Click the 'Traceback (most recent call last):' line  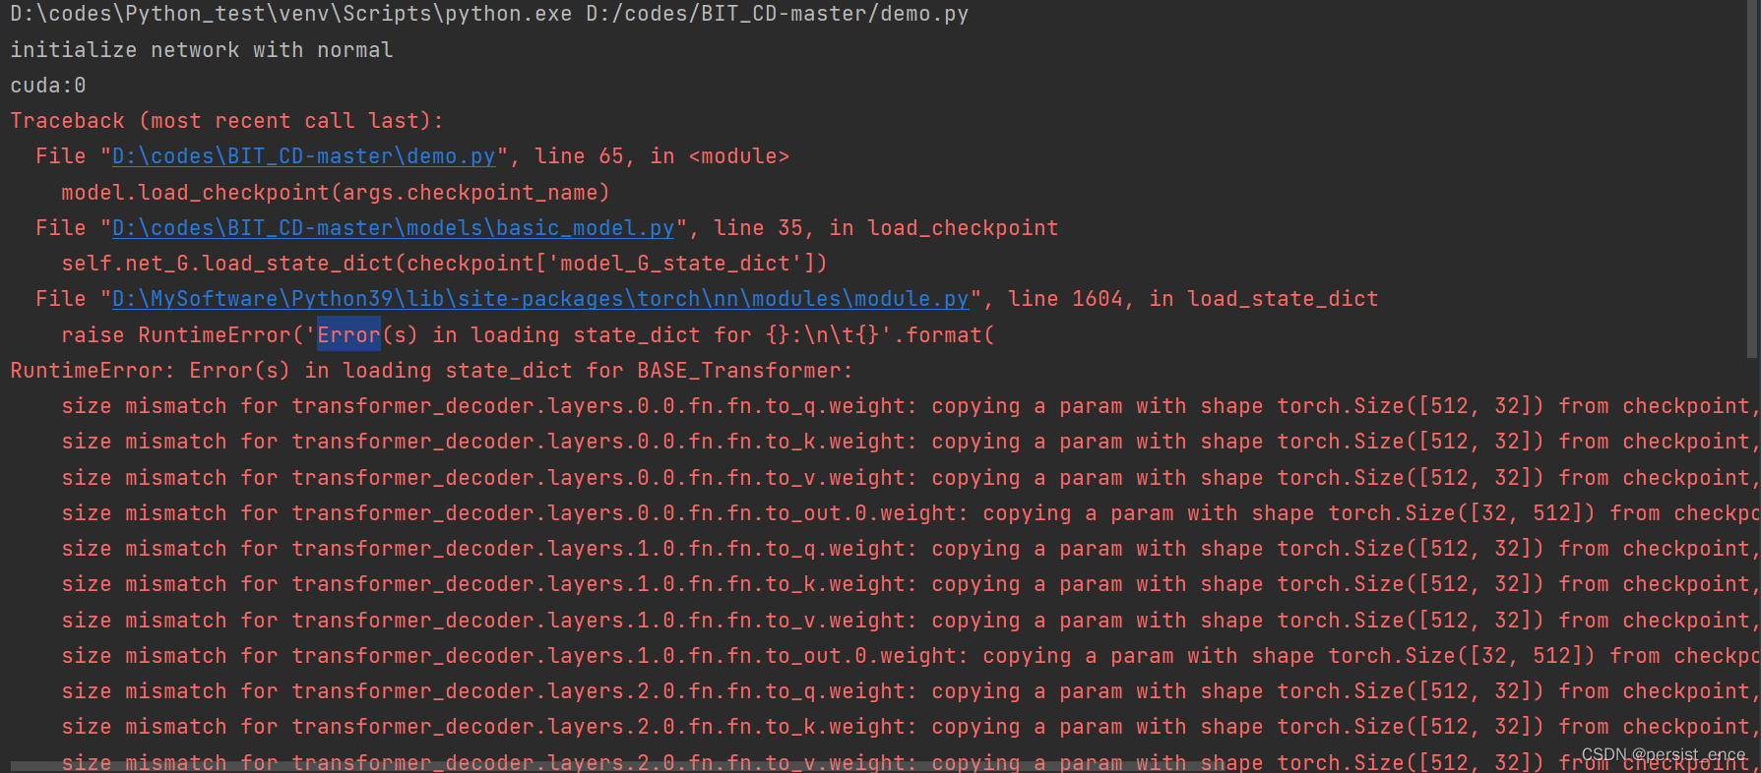227,121
